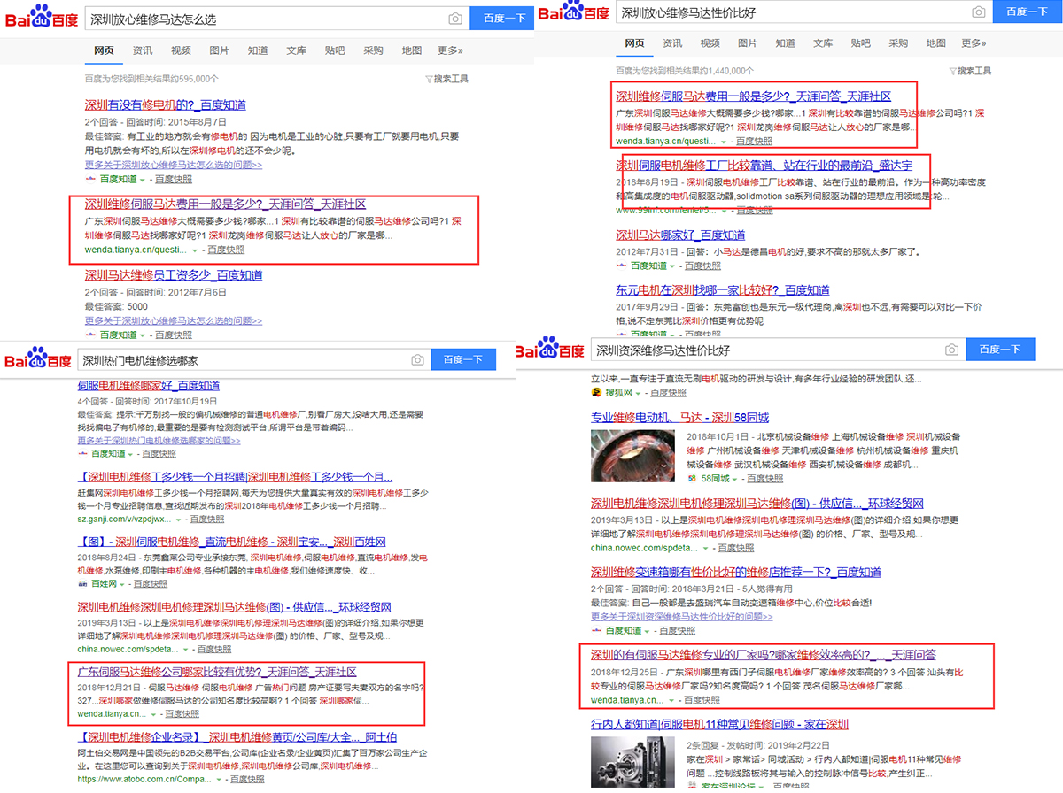Open camera image search in 深圳放心维修马达怎么选 box
Viewport: 1063px width, 793px height.
point(455,18)
